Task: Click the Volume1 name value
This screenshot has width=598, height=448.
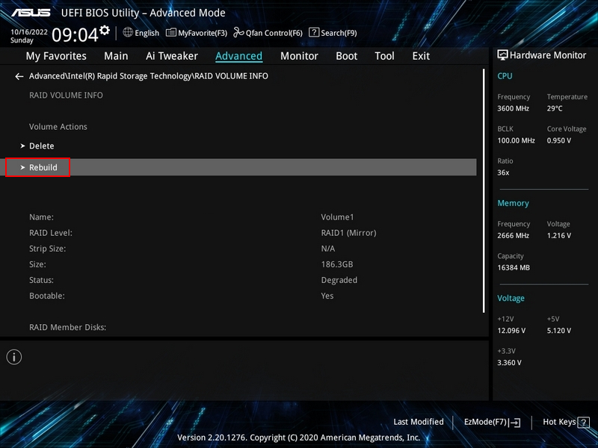Action: coord(337,217)
